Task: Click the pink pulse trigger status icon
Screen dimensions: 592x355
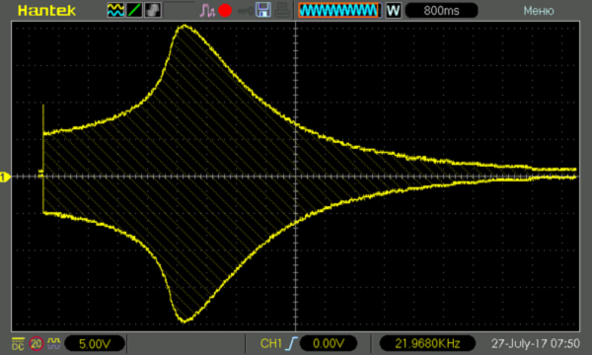Action: point(207,11)
